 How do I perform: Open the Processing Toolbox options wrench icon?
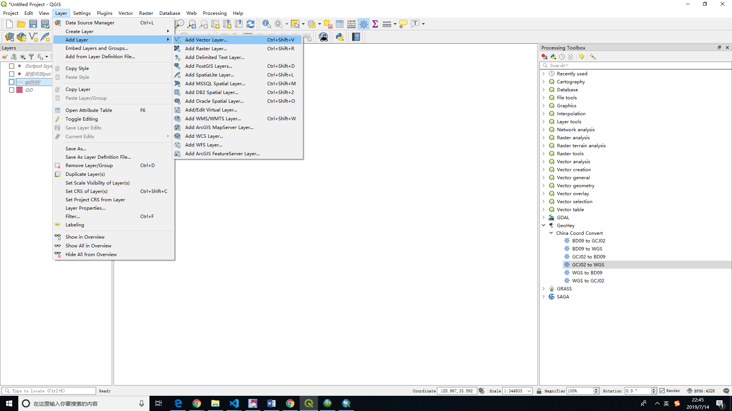(592, 56)
